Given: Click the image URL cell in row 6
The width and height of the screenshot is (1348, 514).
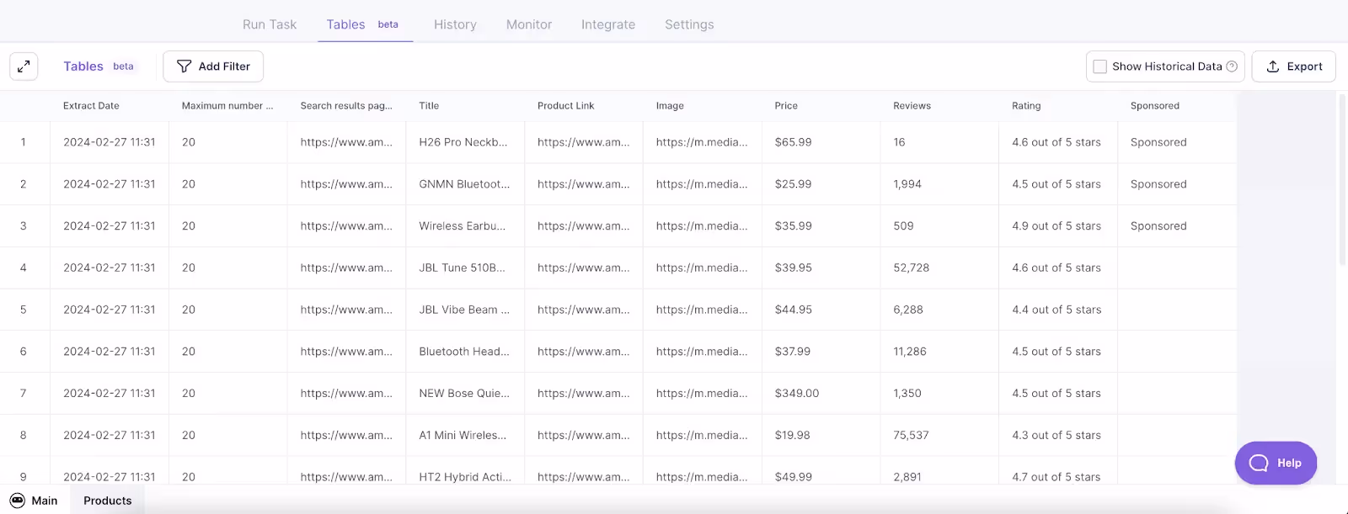Looking at the screenshot, I should [703, 352].
